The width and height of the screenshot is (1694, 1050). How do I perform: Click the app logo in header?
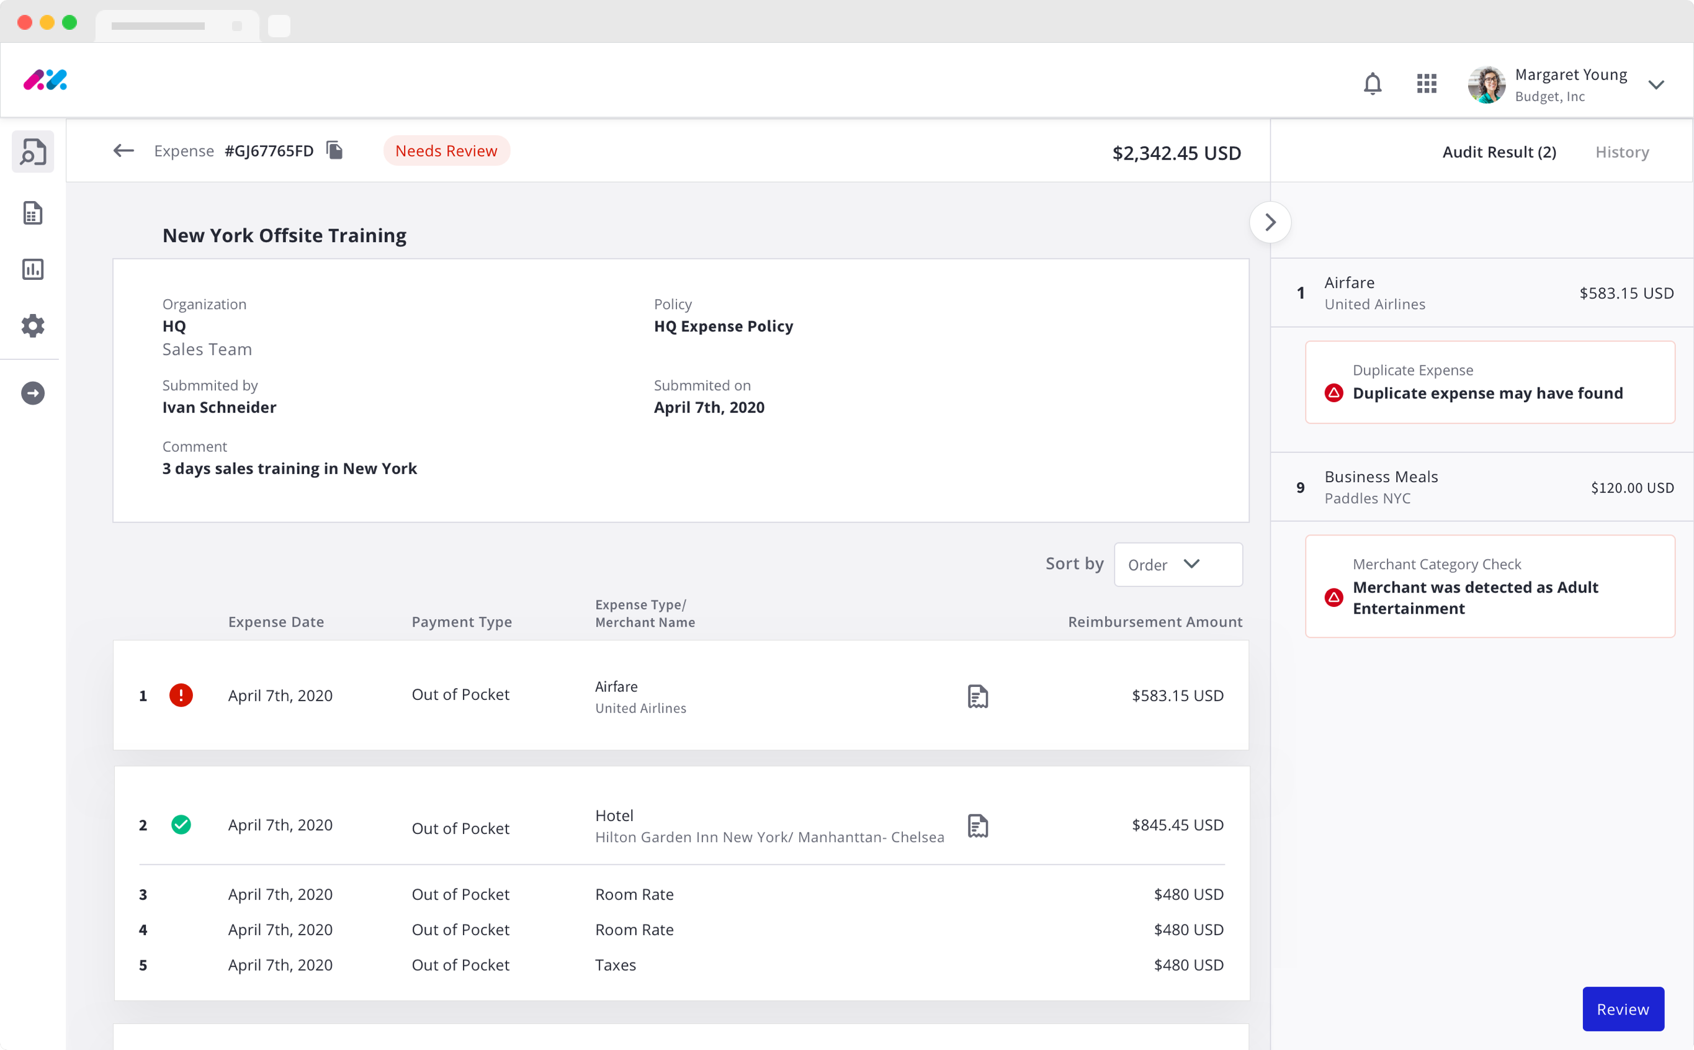coord(45,81)
